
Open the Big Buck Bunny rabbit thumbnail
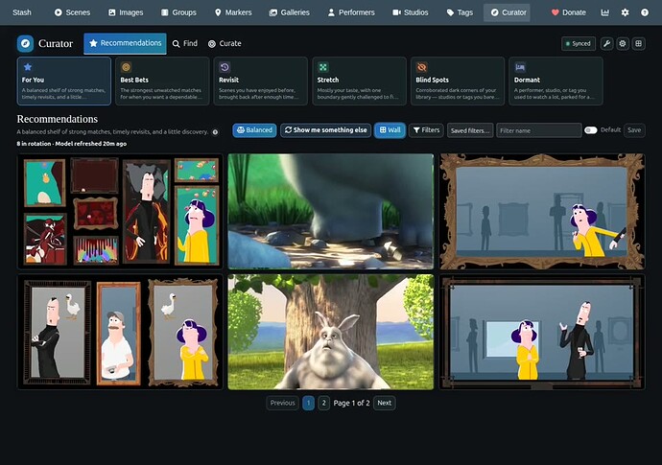(331, 332)
